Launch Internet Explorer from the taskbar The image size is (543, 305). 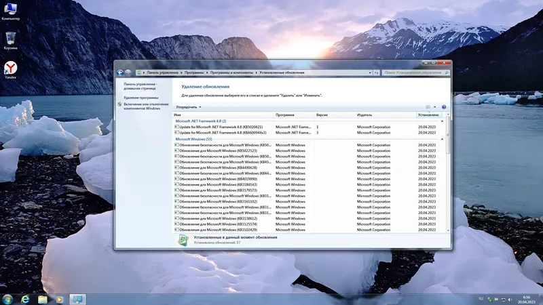(25, 299)
